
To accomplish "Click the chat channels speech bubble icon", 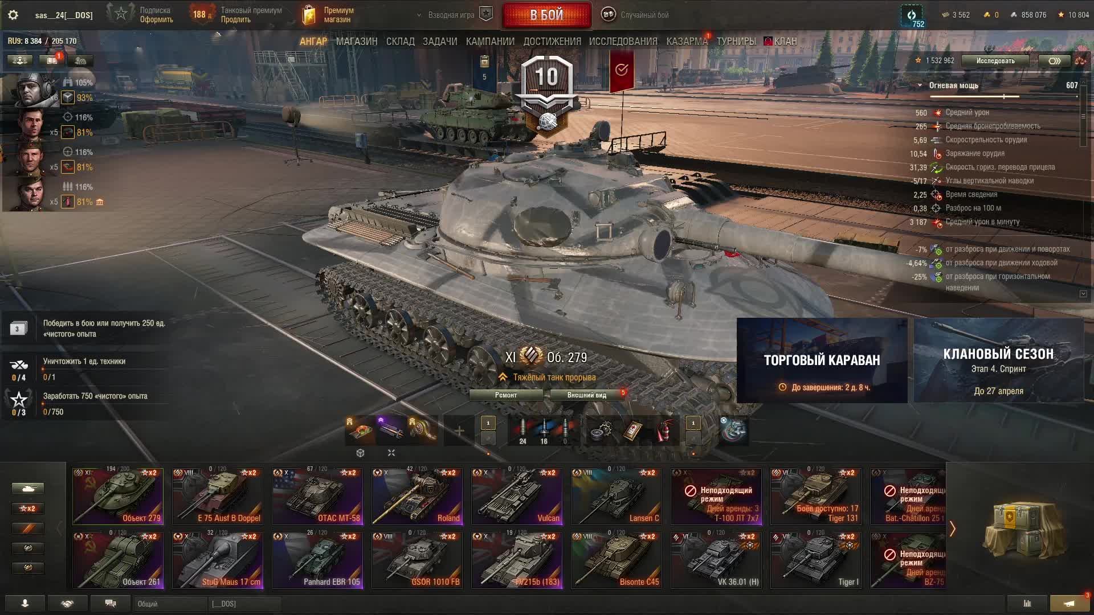I will pos(111,604).
